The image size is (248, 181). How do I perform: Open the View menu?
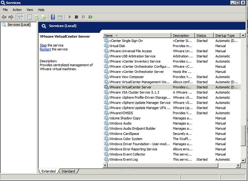coord(30,10)
